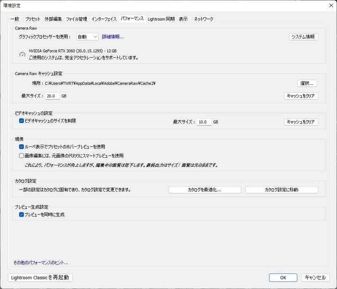Select the Lightroom 同期 tab
This screenshot has height=289, width=337.
pos(161,19)
